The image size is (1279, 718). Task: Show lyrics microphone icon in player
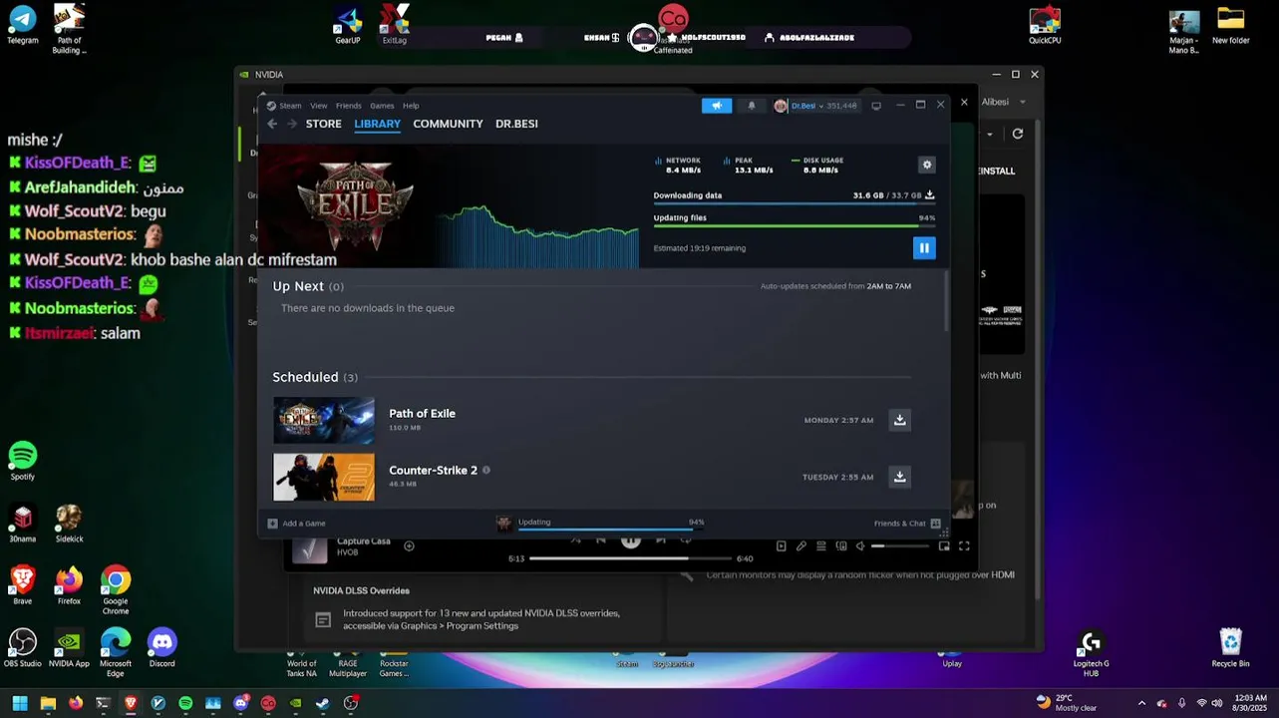(x=801, y=546)
